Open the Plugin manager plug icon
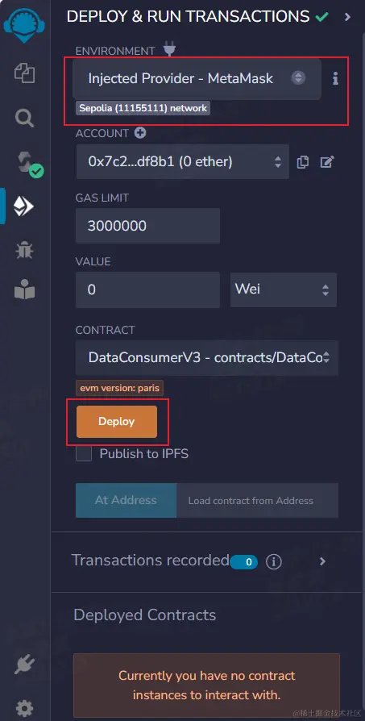The image size is (365, 721). [24, 665]
